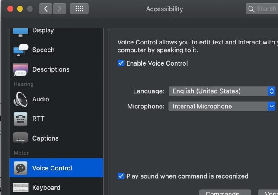Expand the Microphone dropdown
The image size is (278, 195).
click(x=222, y=106)
